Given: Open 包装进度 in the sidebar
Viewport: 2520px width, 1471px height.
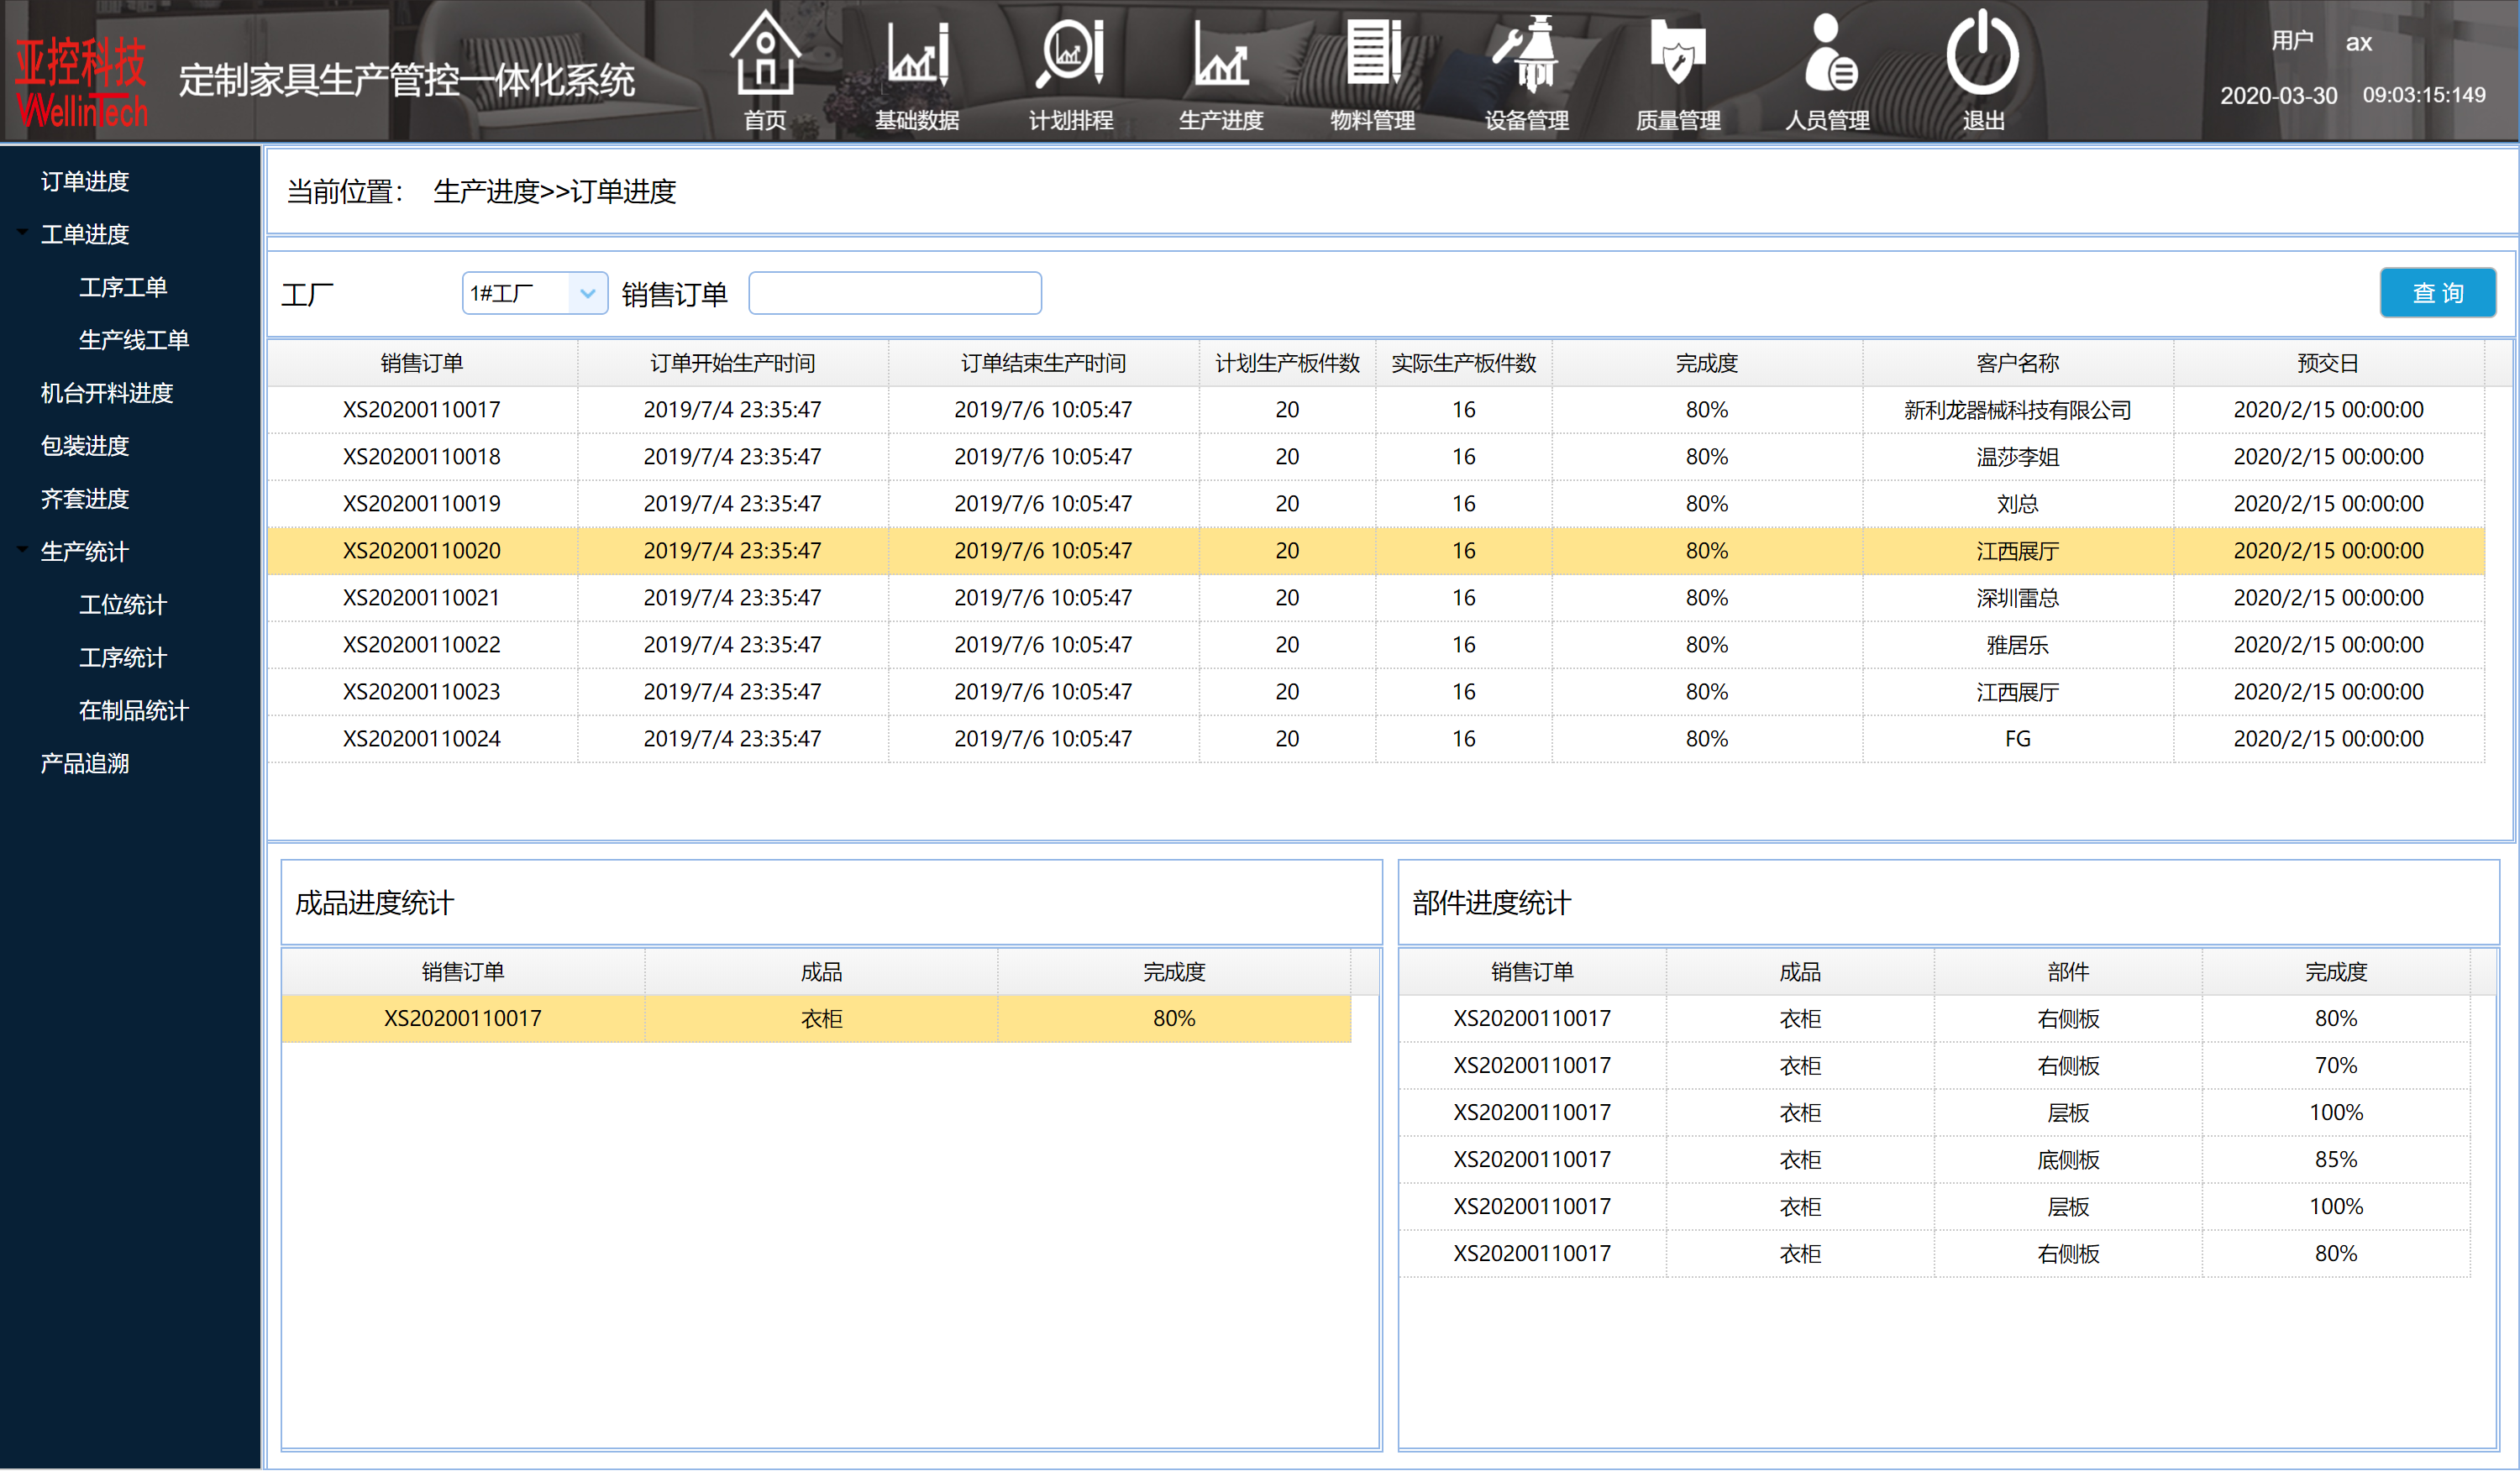Looking at the screenshot, I should coord(85,446).
